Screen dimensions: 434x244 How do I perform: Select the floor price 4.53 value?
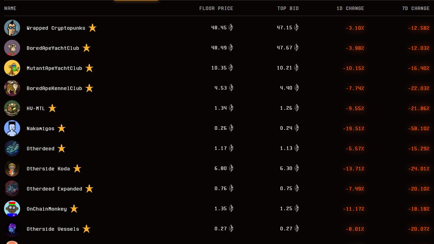220,88
